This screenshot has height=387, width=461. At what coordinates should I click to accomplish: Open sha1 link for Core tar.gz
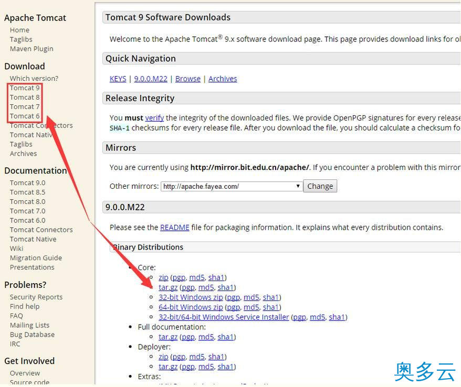(x=225, y=287)
